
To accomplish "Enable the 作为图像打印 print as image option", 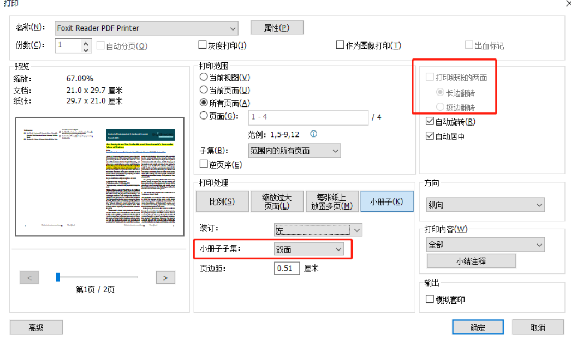I will (338, 44).
